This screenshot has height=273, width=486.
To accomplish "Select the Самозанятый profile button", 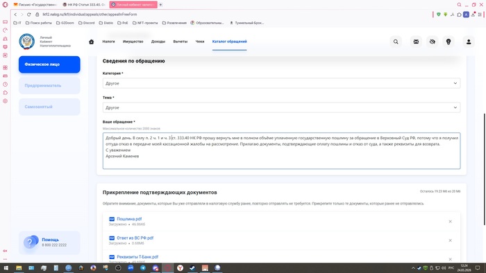I will 49,107.
